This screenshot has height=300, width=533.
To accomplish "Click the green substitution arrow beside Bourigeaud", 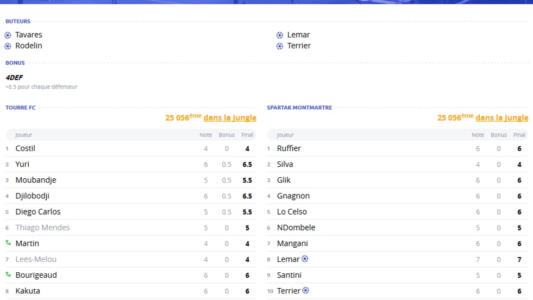I will tap(8, 274).
